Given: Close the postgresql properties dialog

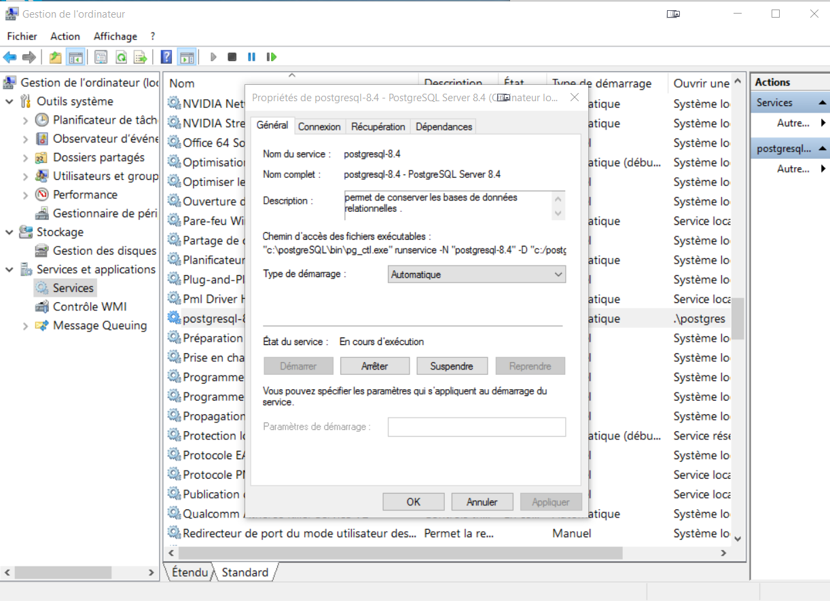Looking at the screenshot, I should pos(574,97).
